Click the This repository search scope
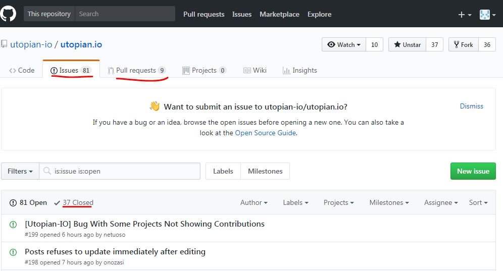503x271 pixels. click(49, 14)
